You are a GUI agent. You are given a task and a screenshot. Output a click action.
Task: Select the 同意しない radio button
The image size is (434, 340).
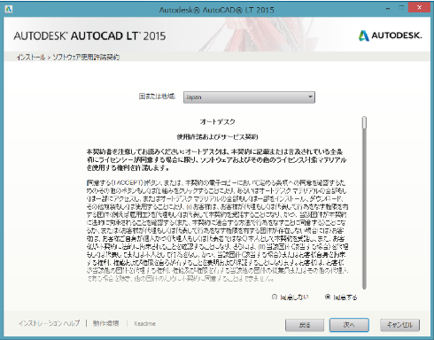click(x=275, y=297)
